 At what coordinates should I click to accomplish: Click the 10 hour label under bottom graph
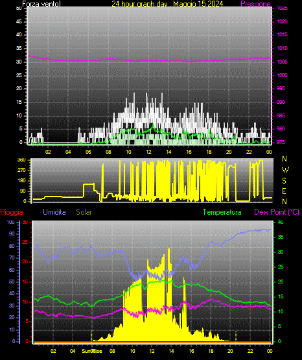(132, 351)
